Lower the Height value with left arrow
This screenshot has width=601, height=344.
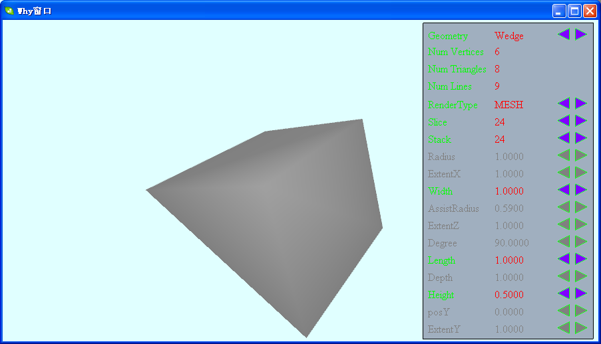click(564, 294)
